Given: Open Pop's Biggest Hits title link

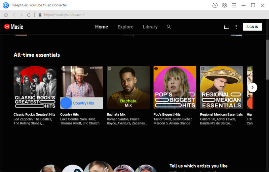Looking at the screenshot, I should [x=167, y=114].
